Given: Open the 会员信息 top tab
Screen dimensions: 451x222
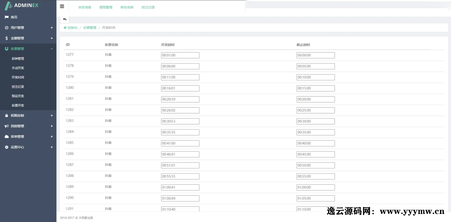Looking at the screenshot, I should [x=85, y=7].
